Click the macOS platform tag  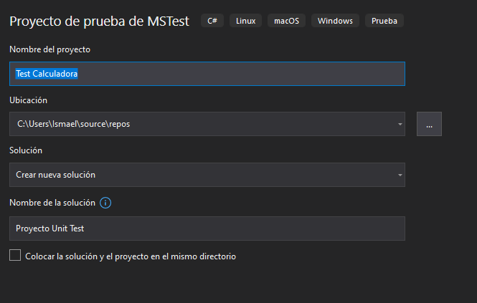[287, 21]
